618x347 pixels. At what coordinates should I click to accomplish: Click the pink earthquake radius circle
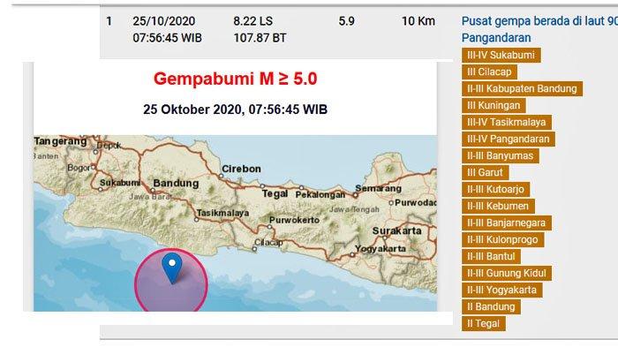tap(171, 281)
